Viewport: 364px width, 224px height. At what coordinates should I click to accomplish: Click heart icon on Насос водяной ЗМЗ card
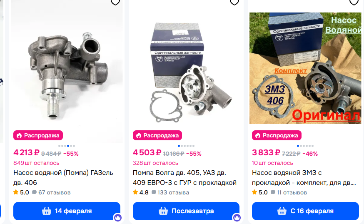(354, 2)
